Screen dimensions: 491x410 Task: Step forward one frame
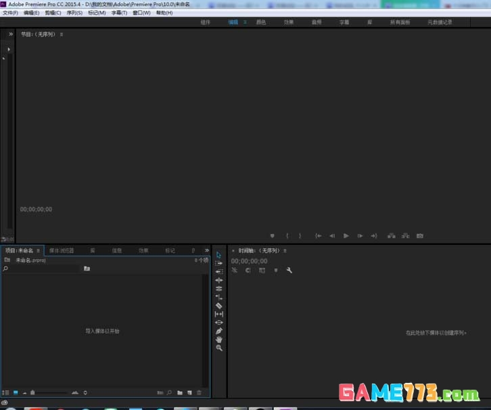click(360, 235)
